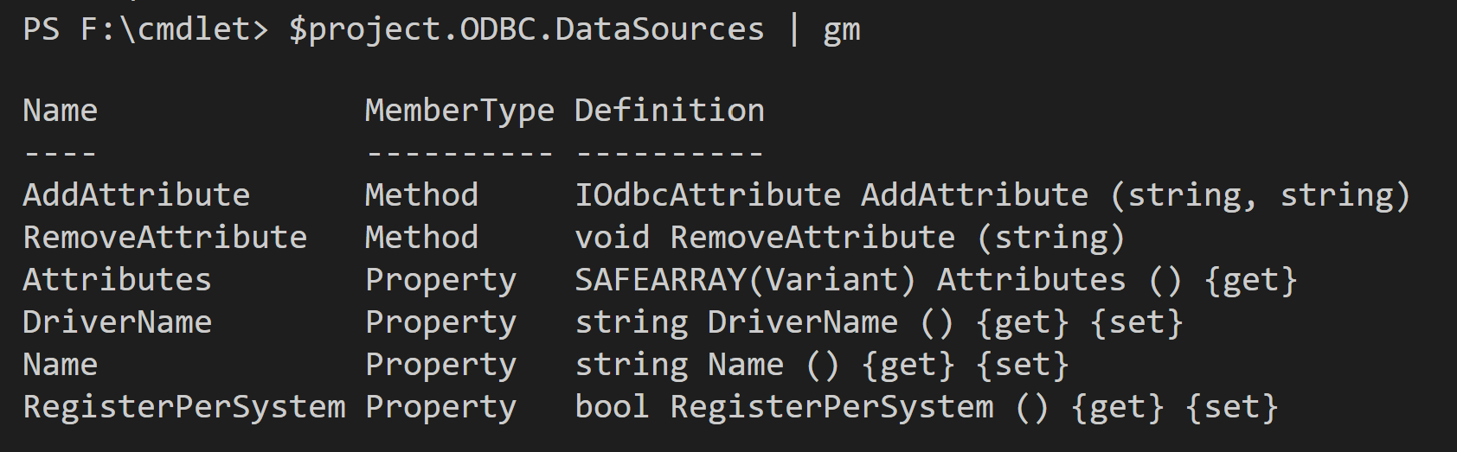Click the void return type of RemoveAttribute
This screenshot has width=1457, height=452.
click(612, 237)
